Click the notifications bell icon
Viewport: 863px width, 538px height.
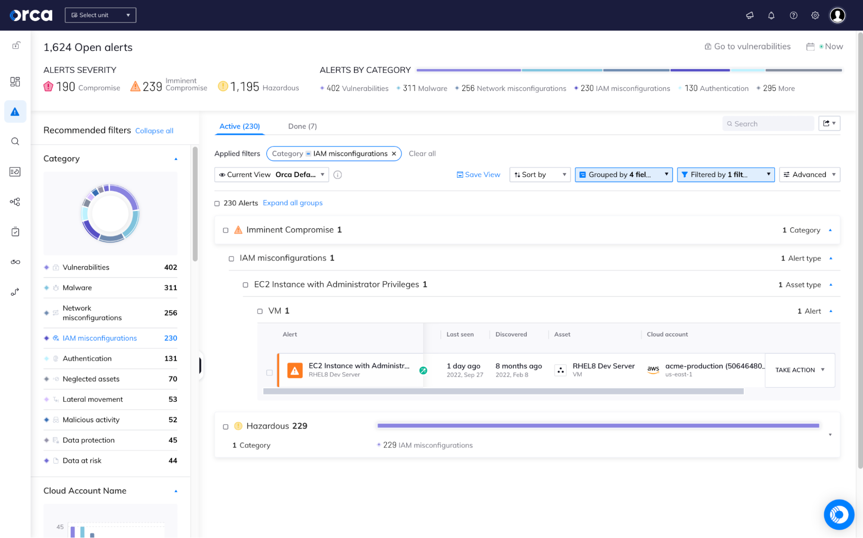771,16
